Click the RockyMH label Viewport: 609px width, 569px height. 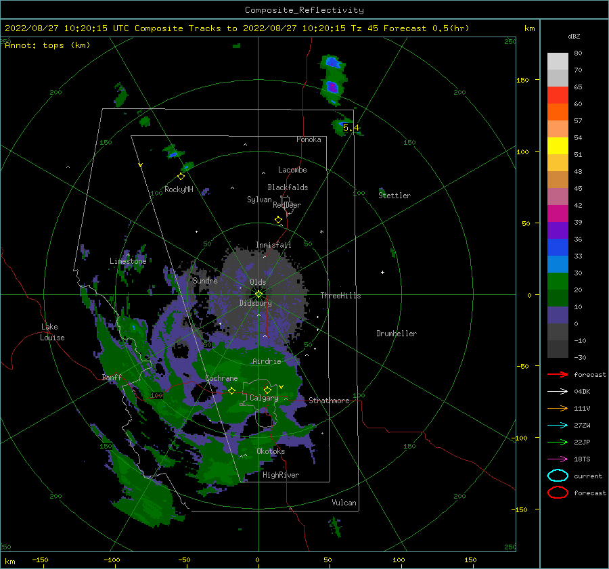[x=179, y=189]
